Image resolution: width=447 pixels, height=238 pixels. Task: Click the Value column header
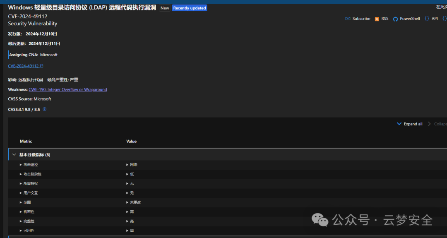[x=132, y=141]
